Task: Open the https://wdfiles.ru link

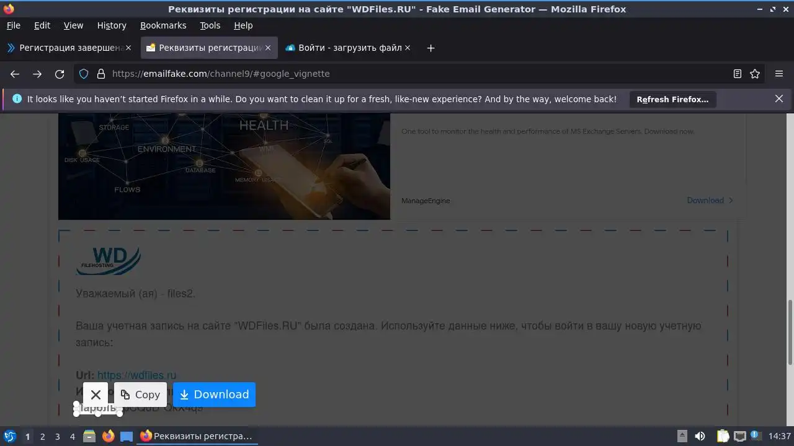Action: tap(136, 375)
